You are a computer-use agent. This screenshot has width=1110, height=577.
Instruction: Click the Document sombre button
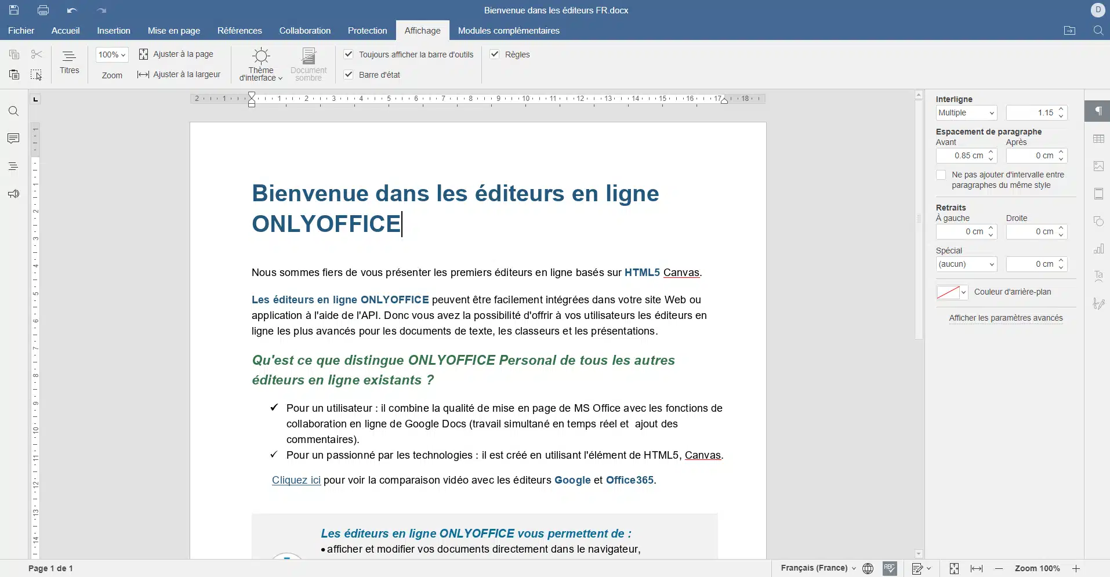(x=309, y=64)
